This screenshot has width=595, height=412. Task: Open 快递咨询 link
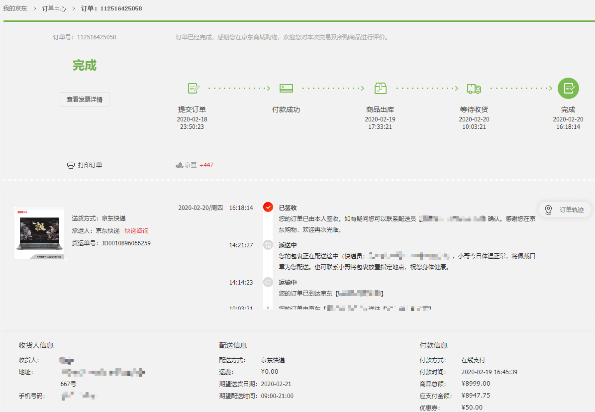tap(137, 231)
